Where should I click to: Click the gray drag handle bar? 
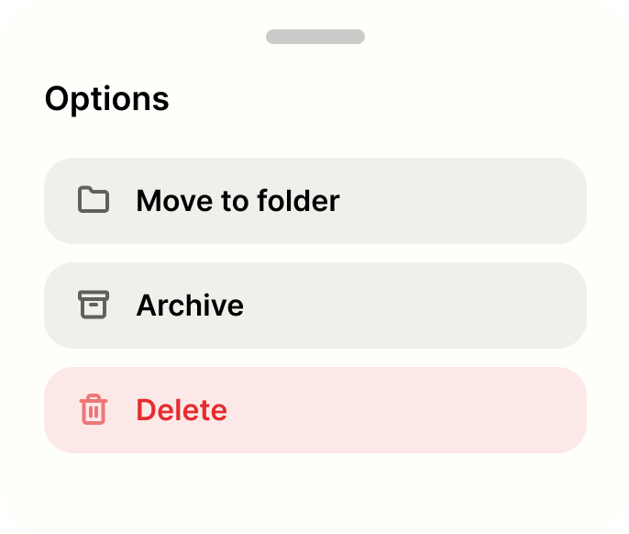[x=314, y=37]
